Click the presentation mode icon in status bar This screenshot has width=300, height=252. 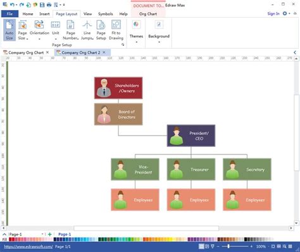[x=213, y=246]
